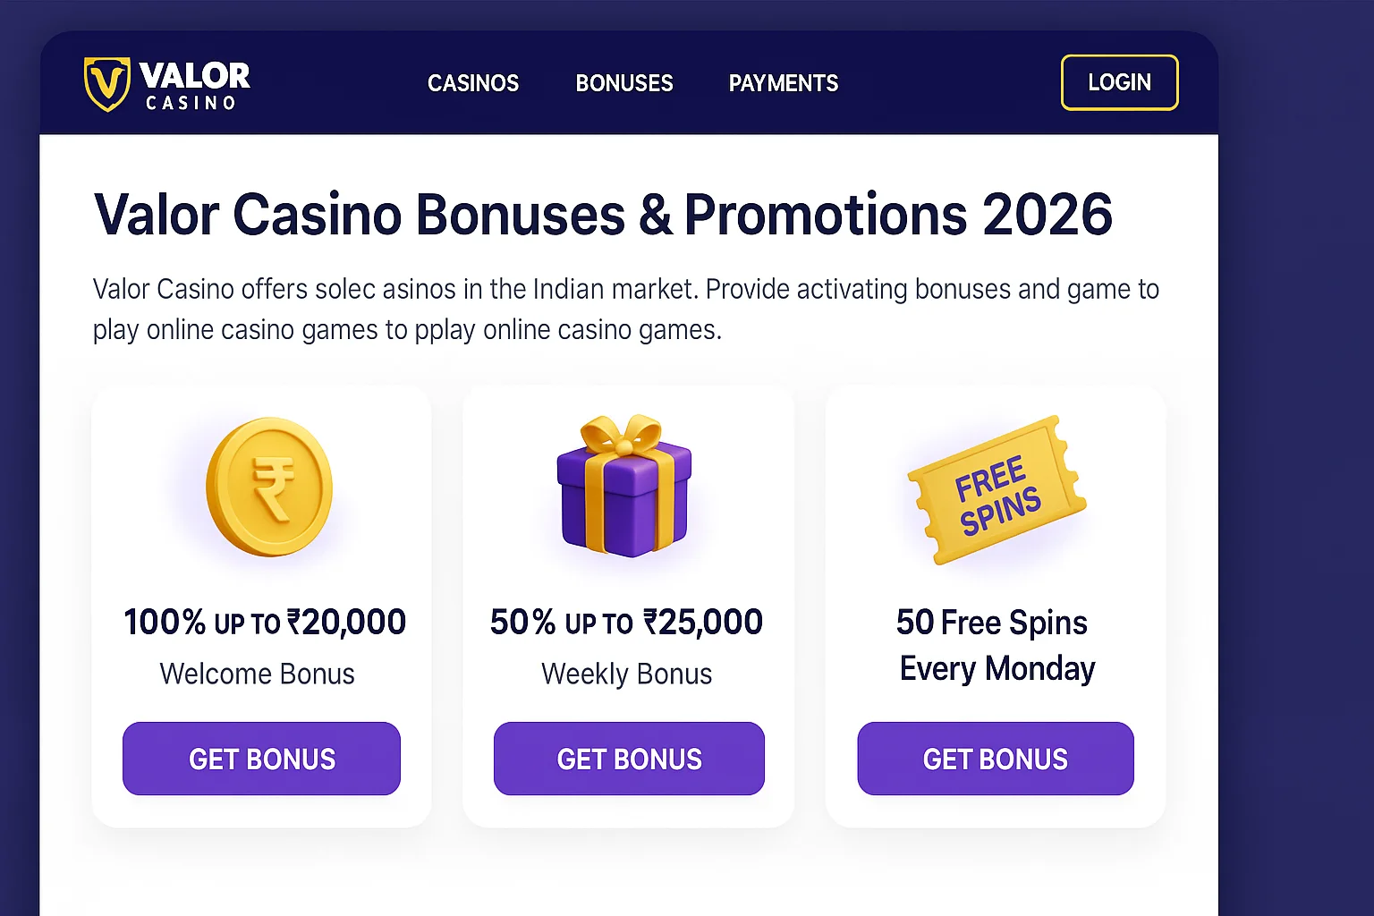Click the Free Spins ticket icon
The height and width of the screenshot is (916, 1374).
pos(997,490)
